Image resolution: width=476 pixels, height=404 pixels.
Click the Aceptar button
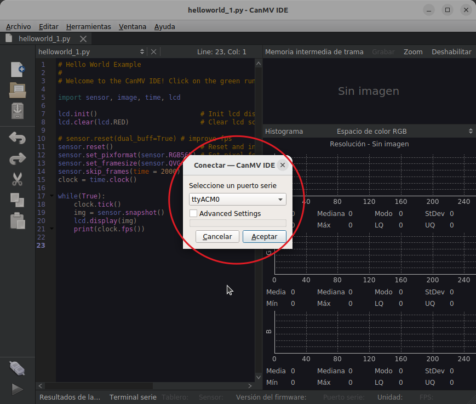[x=265, y=236]
